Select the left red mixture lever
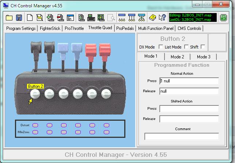The width and height of the screenshot is (235, 163). (x=91, y=58)
